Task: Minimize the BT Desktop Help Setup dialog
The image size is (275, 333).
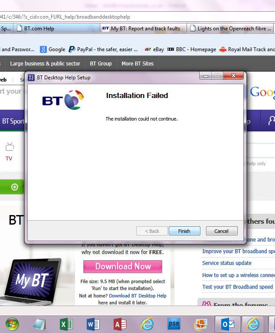Action: (205, 76)
